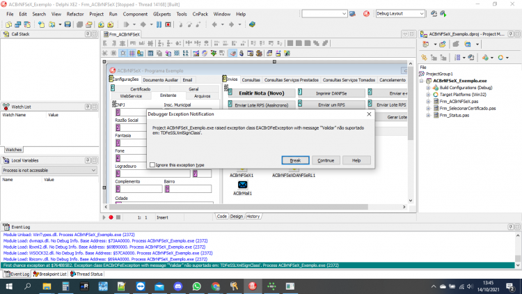
Task: Pin the Local Variables panel
Action: [x=88, y=160]
